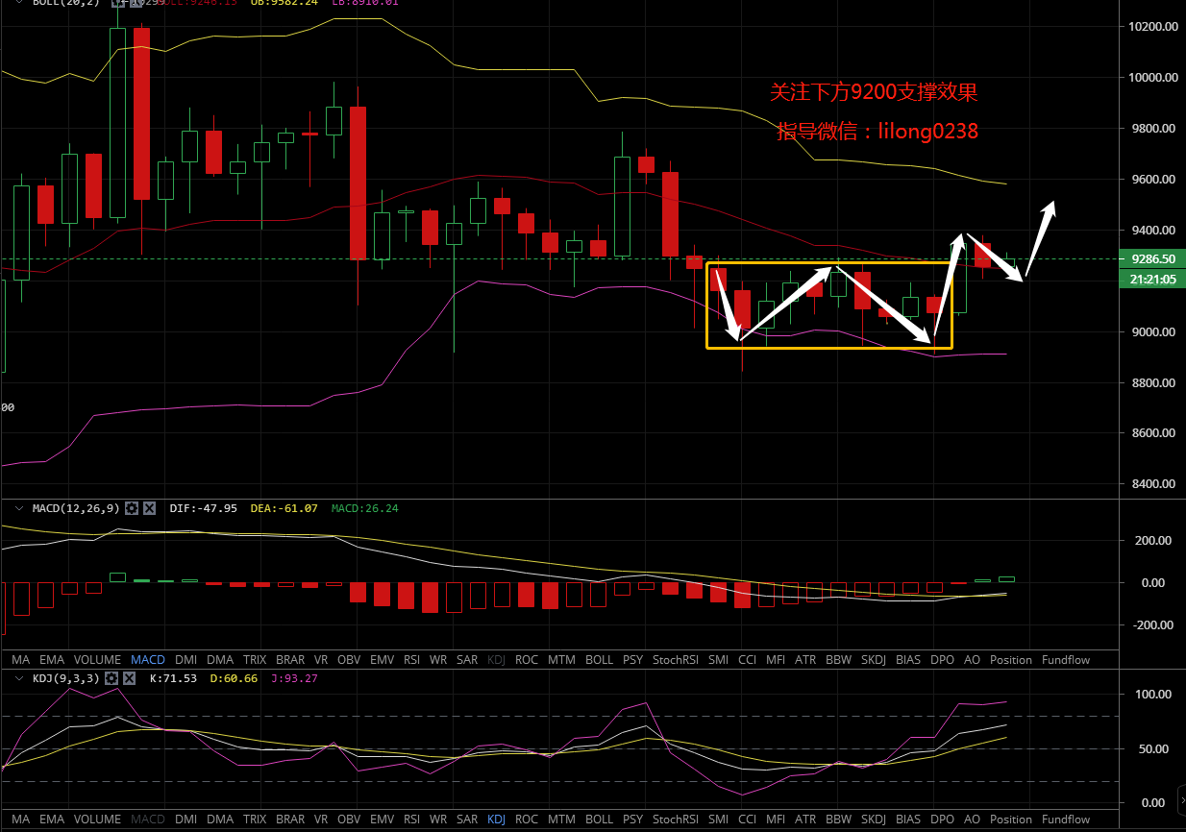Open KDJ indicator settings gear
Image resolution: width=1186 pixels, height=832 pixels.
111,678
